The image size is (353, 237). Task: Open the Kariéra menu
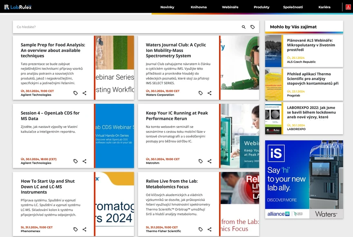(324, 7)
